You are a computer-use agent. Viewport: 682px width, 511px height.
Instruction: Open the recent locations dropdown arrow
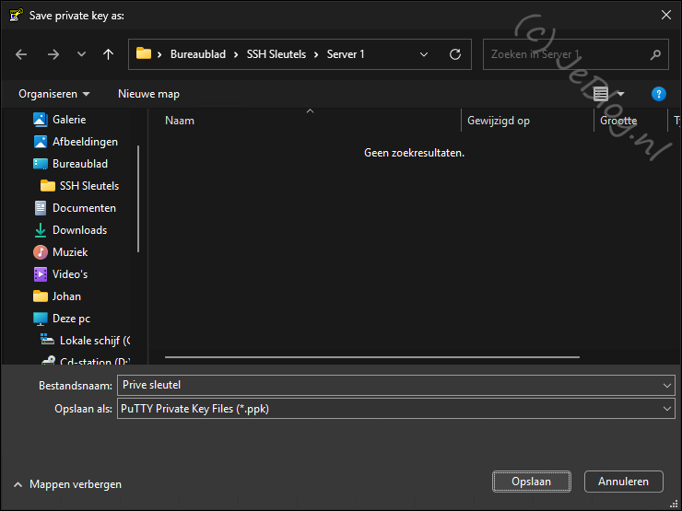81,54
